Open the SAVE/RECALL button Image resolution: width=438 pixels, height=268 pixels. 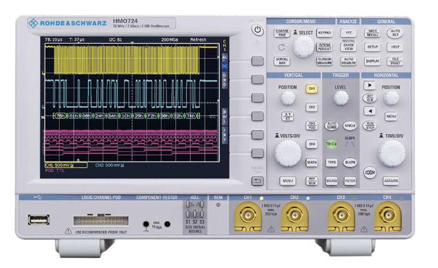[372, 33]
